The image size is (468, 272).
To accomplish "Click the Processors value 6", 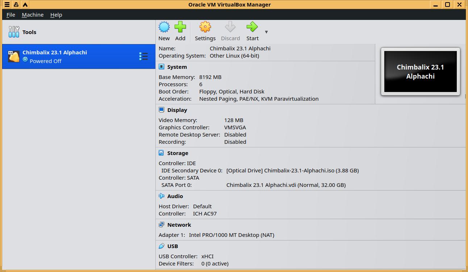I will click(x=201, y=84).
